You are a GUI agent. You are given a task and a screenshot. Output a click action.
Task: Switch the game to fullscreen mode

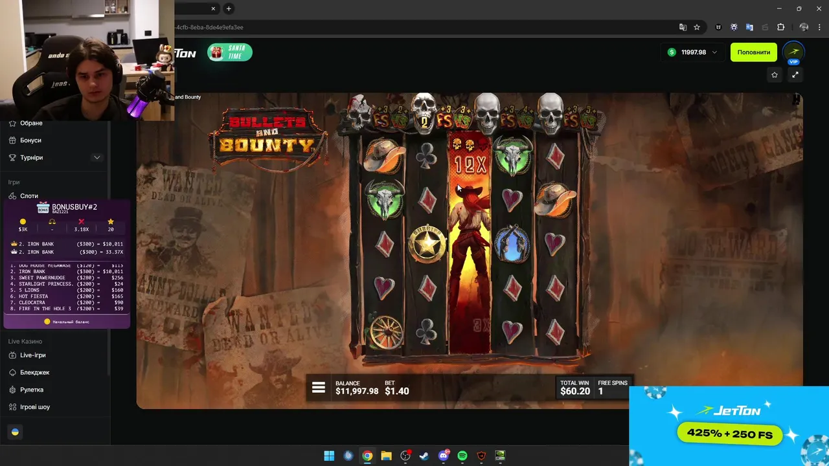pos(795,75)
